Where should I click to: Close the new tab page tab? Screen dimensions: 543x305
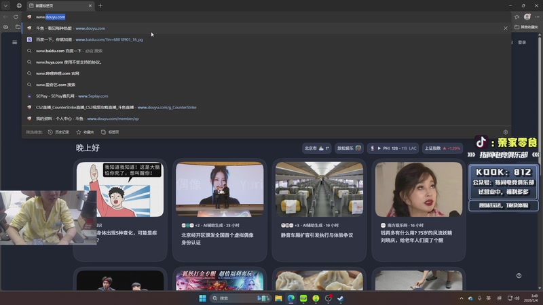pyautogui.click(x=90, y=5)
